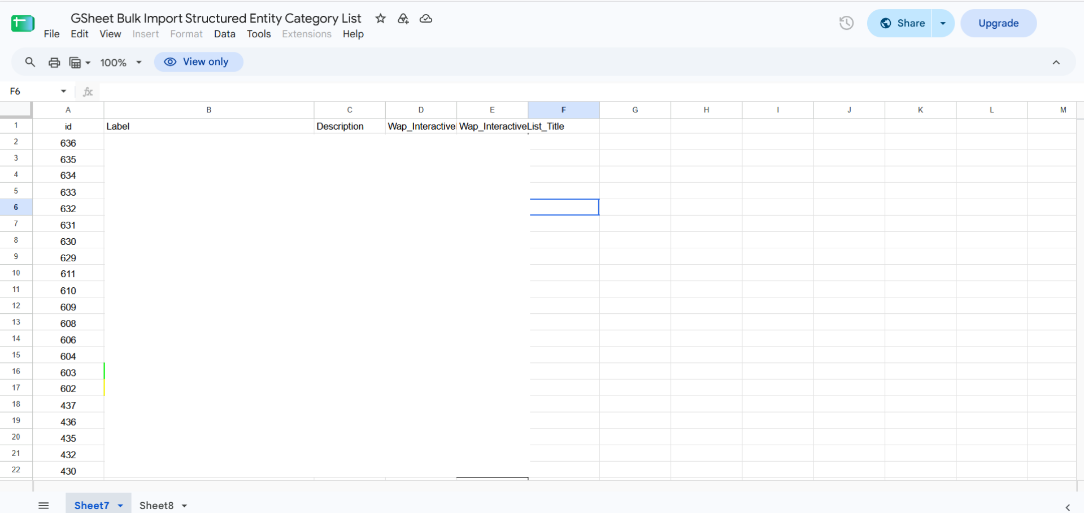Open the name box cell reference dropdown
This screenshot has width=1084, height=513.
[63, 91]
